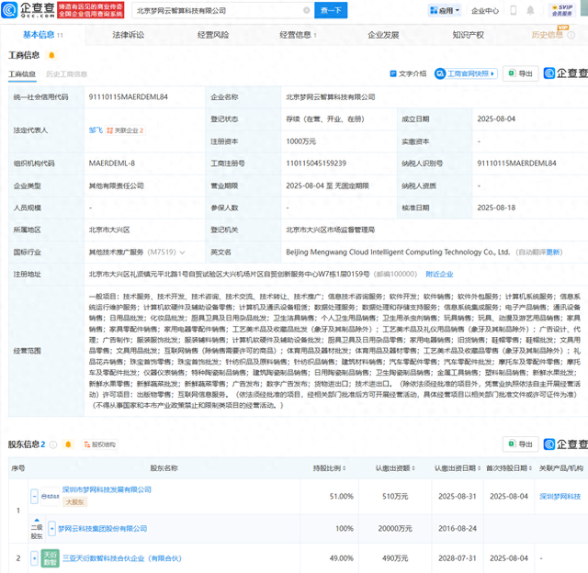588x573 pixels.
Task: Open 深圳市梦网科技发展有限公司 link
Action: click(107, 489)
